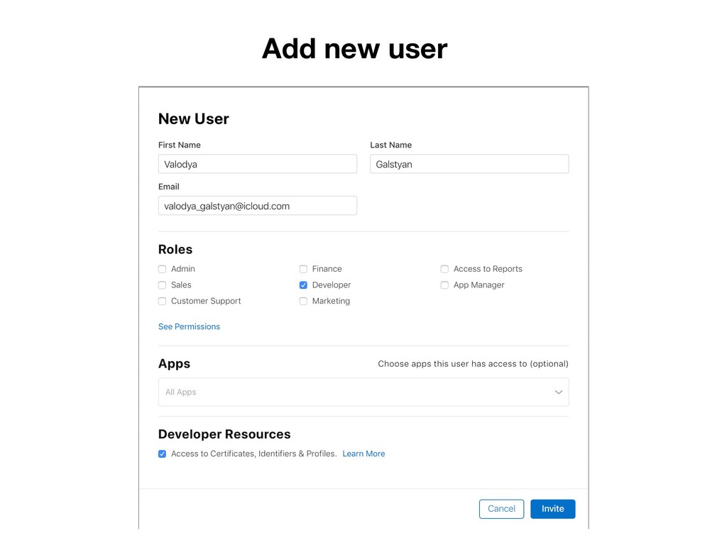Tick the Access to Reports checkbox
Screen dimensions: 727x545
[x=444, y=269]
